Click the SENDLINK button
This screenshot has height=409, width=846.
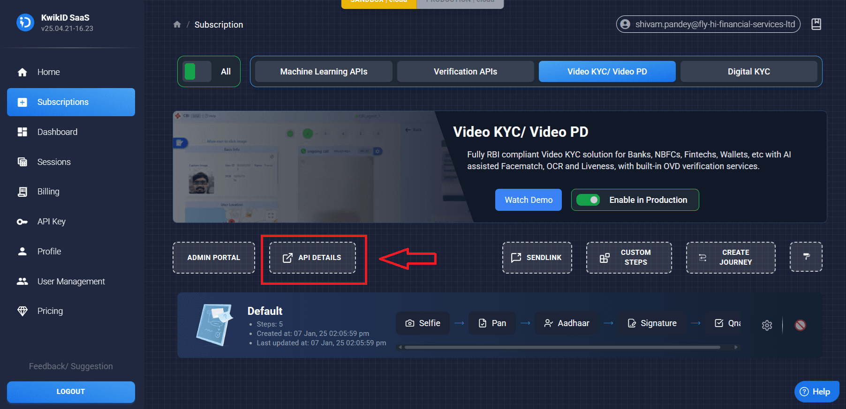click(x=537, y=258)
